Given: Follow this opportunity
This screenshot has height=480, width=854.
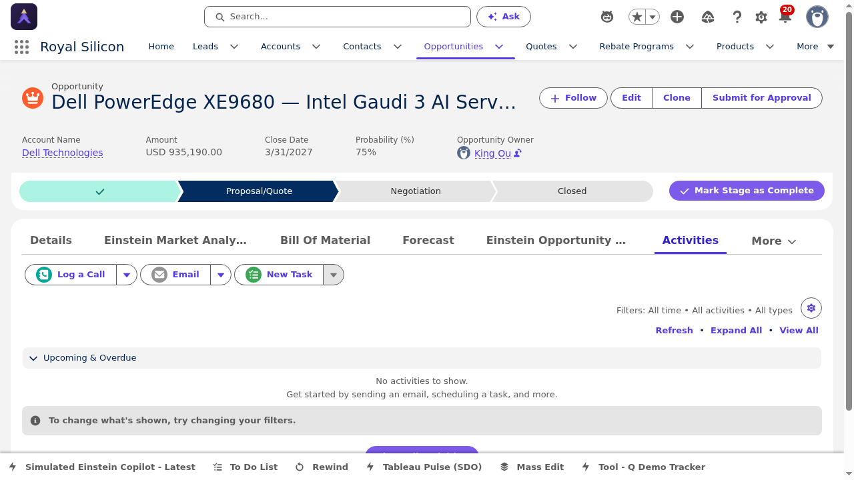Looking at the screenshot, I should click(x=573, y=98).
